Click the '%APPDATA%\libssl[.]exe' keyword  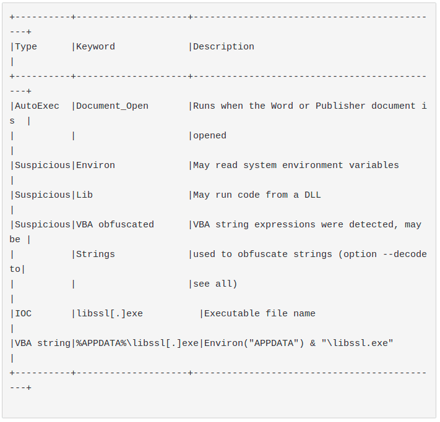click(137, 344)
